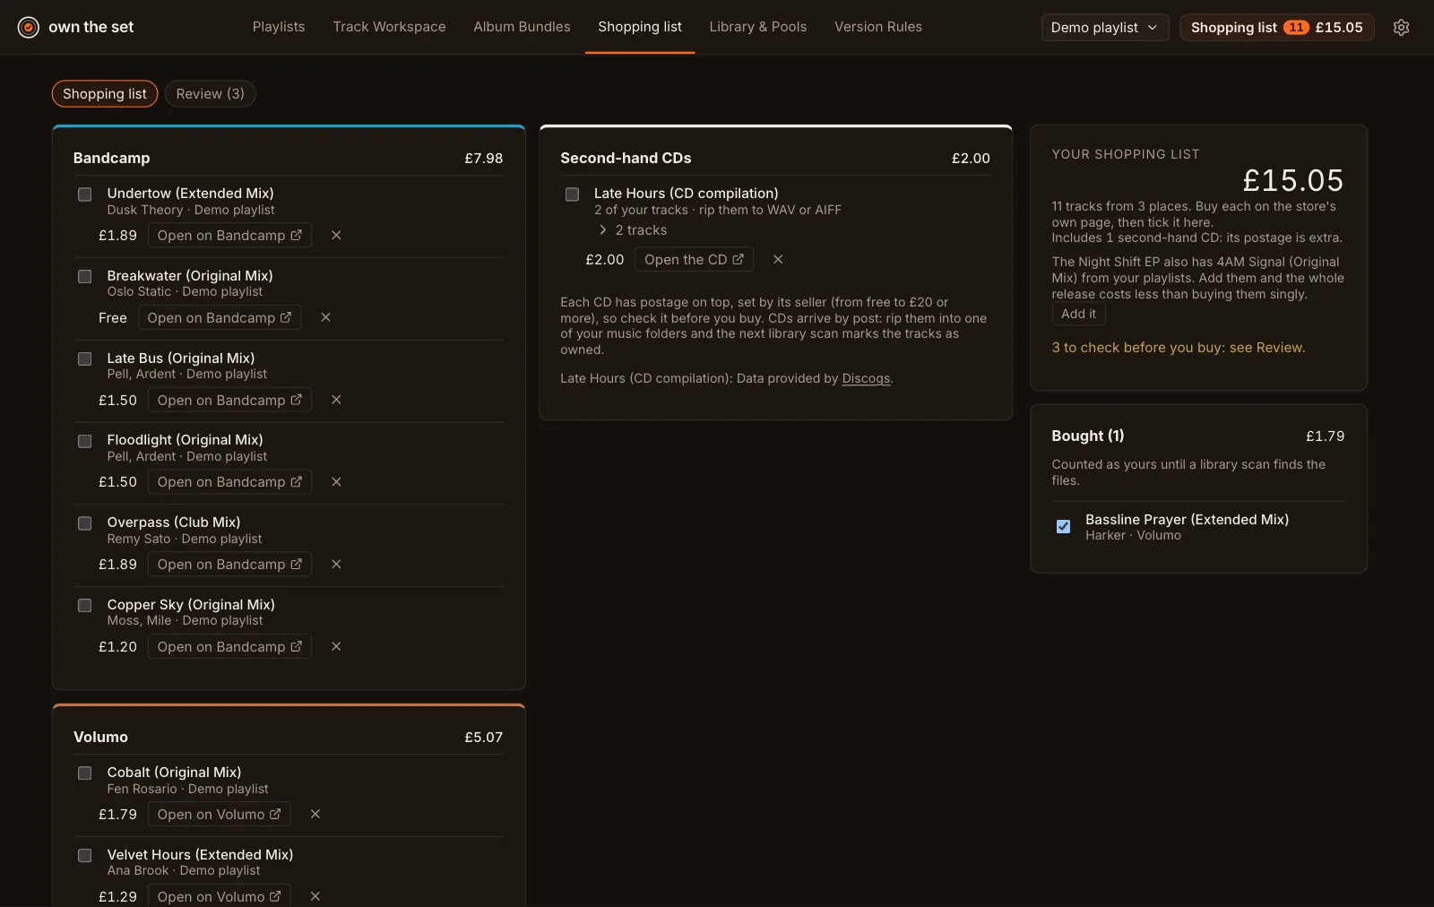
Task: Remove Late Hours CD compilation with its X icon
Action: click(778, 260)
